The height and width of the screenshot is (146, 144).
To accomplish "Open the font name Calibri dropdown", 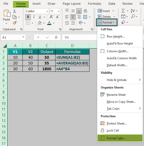I will tap(47, 11).
